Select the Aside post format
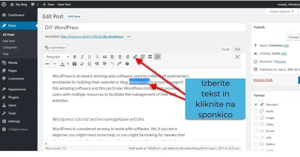 point(256,111)
